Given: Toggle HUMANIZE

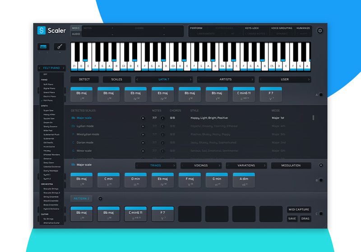Looking at the screenshot, I should tap(303, 28).
